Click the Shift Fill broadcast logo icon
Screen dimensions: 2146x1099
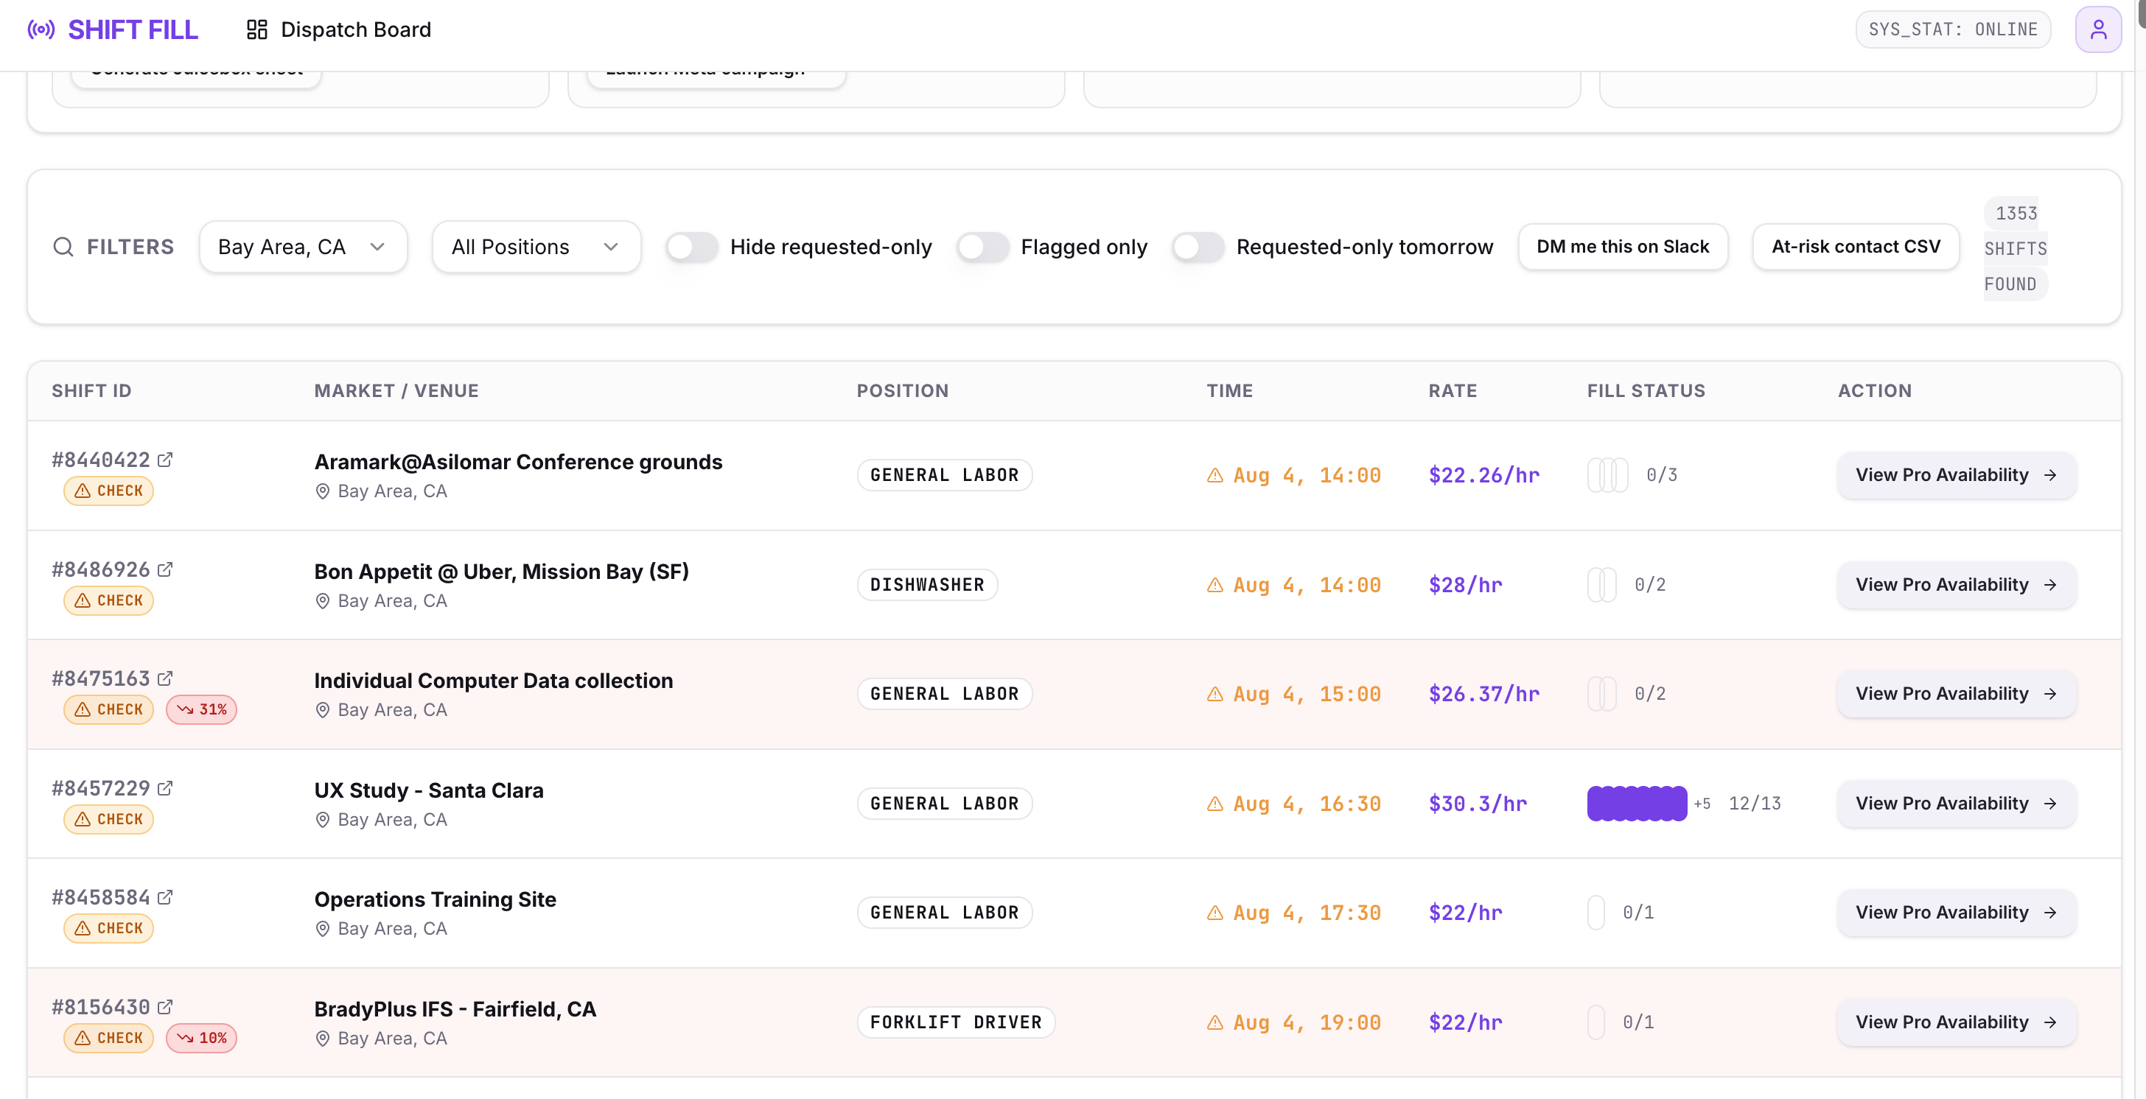tap(41, 30)
